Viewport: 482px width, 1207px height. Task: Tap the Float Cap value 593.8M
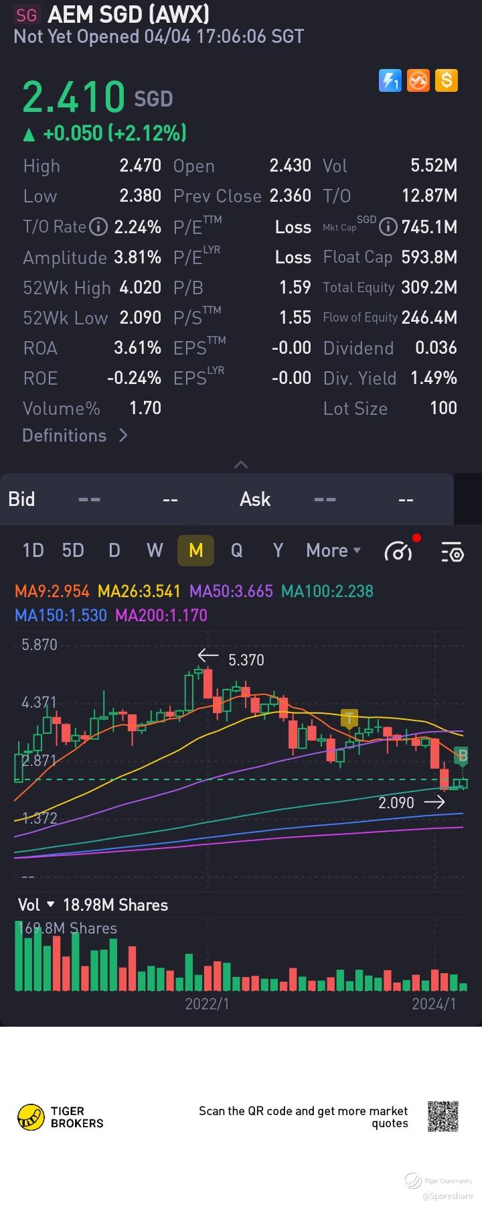(429, 257)
